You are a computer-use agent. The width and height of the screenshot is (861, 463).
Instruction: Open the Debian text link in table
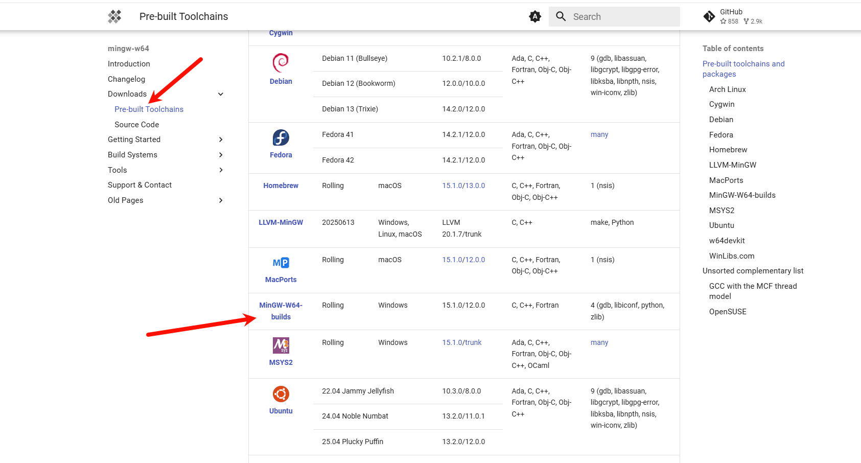tap(281, 81)
